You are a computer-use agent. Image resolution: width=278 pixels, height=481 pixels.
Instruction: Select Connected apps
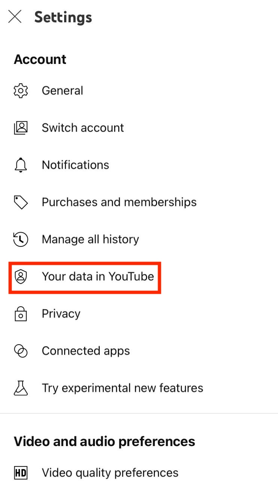click(86, 351)
